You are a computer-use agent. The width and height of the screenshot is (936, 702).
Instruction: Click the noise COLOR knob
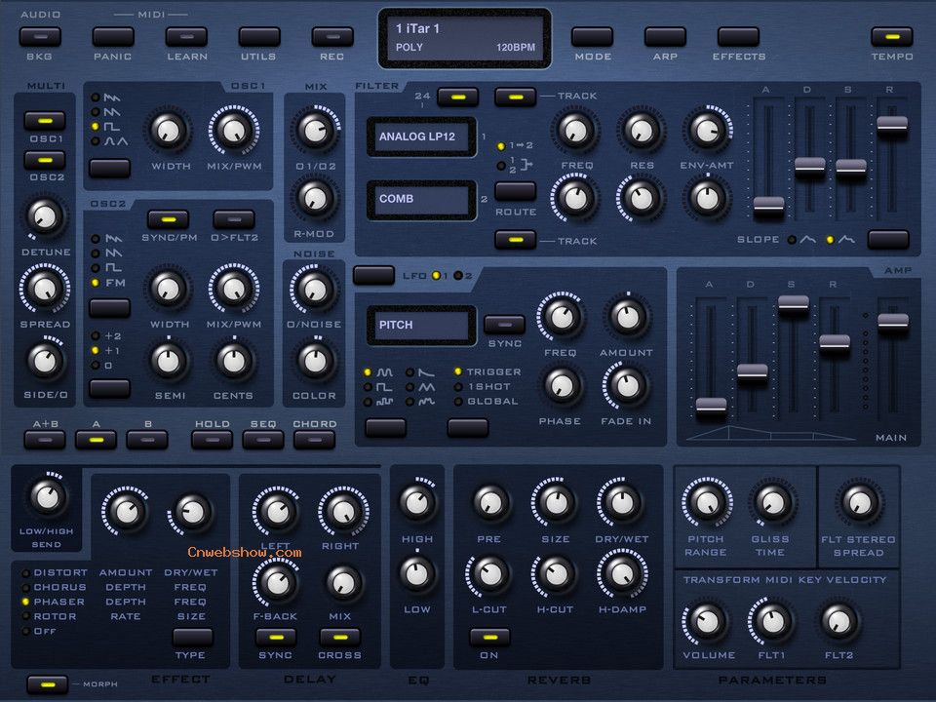[315, 360]
